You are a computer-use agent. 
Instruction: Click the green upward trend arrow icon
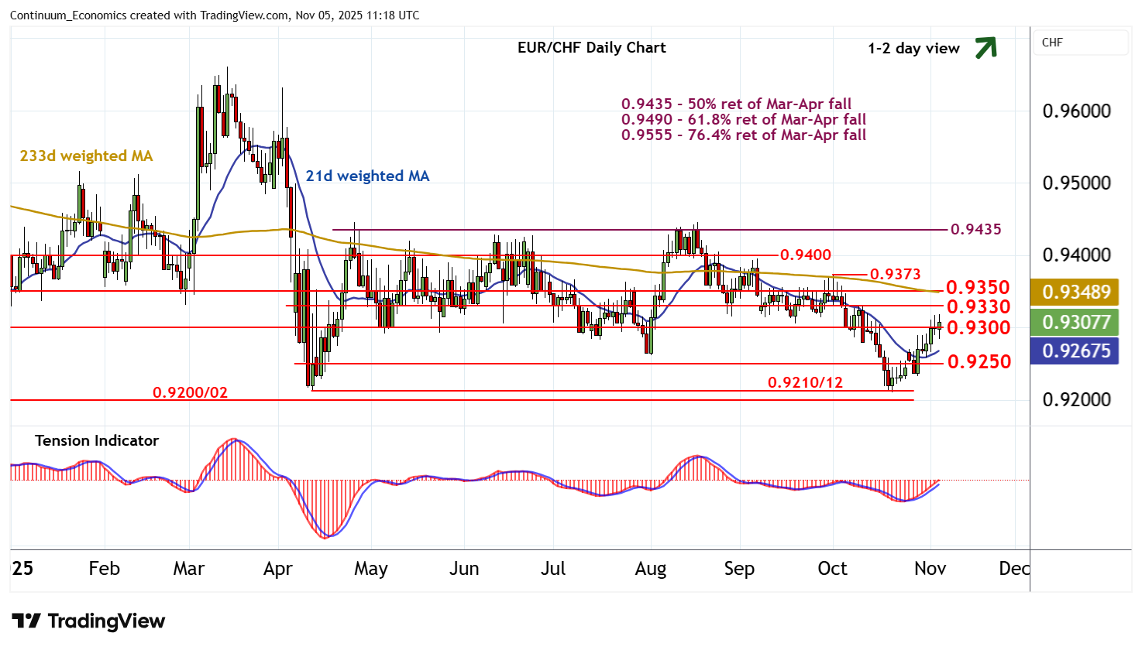point(985,48)
